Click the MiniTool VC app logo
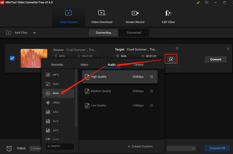 2,2
